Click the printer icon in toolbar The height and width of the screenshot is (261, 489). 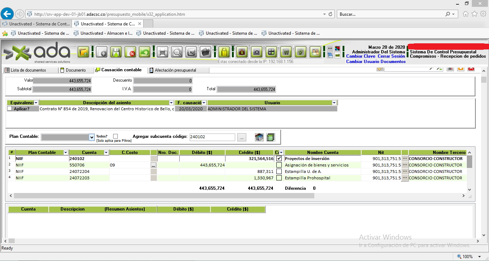162,52
